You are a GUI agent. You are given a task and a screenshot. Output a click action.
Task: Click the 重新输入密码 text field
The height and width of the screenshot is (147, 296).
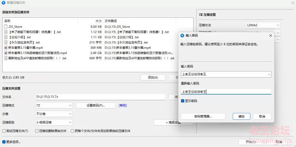pos(226,92)
